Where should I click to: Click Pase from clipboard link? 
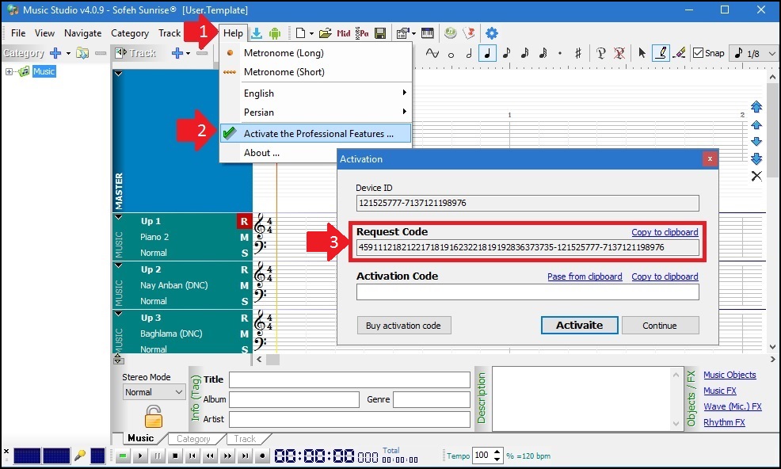click(x=585, y=276)
